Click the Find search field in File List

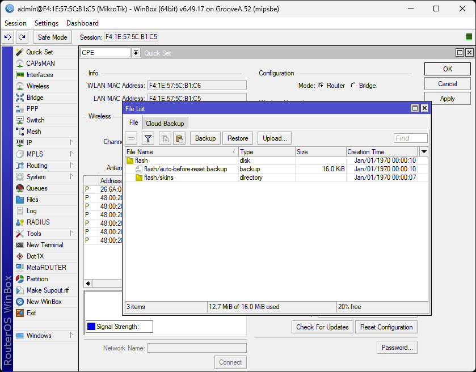(410, 138)
